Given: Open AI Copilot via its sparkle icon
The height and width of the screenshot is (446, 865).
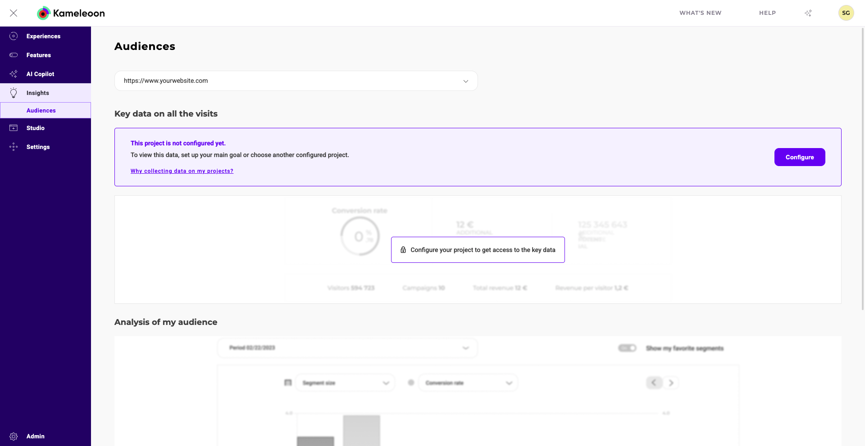Looking at the screenshot, I should [14, 74].
